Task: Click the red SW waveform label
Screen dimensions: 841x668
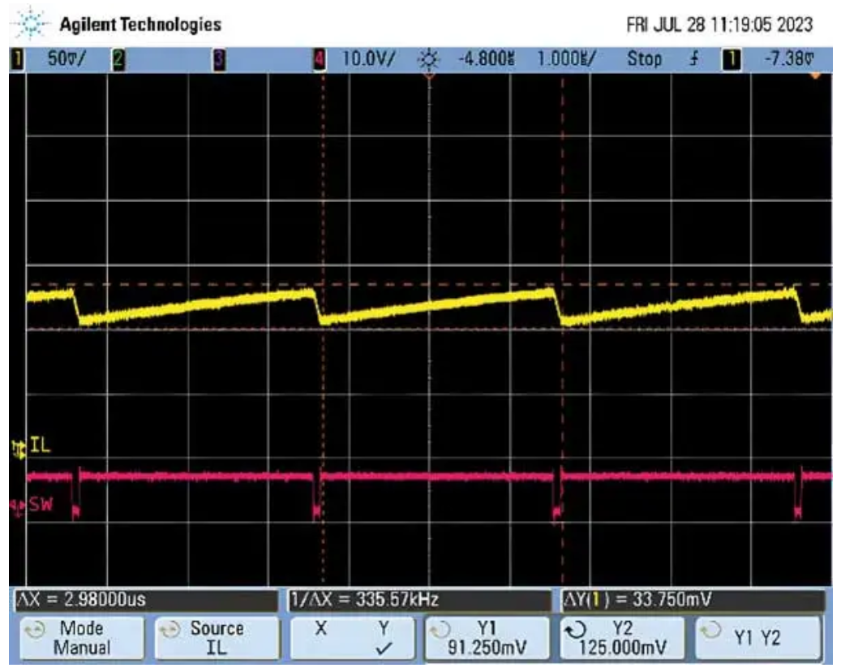Action: point(41,504)
